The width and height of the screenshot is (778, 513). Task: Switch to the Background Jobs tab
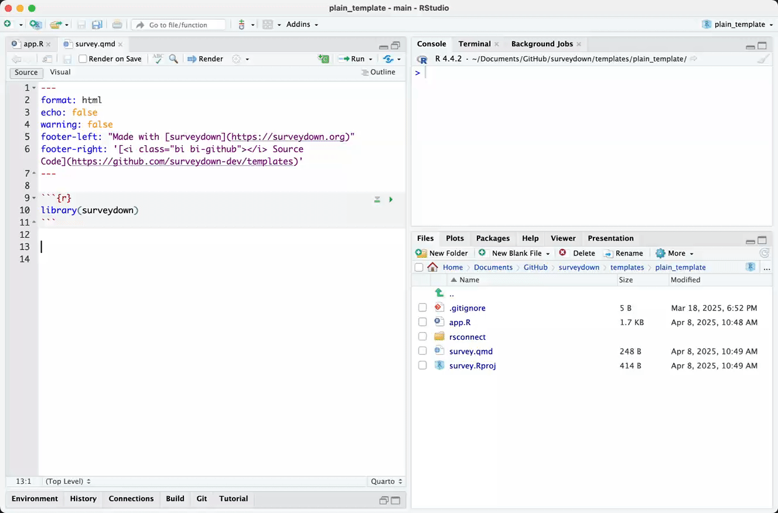(542, 44)
